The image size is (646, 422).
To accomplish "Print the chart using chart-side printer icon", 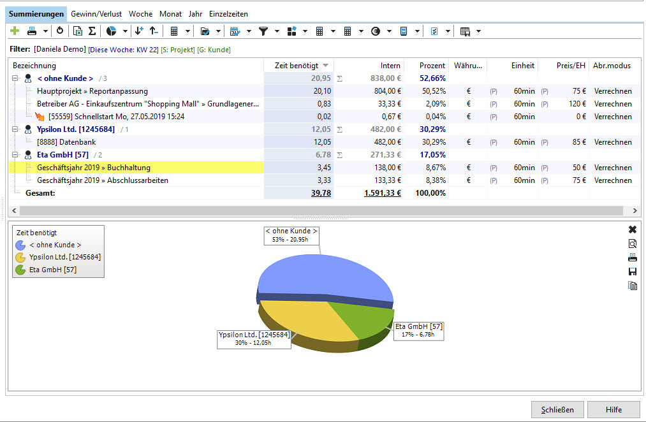I will [x=633, y=258].
